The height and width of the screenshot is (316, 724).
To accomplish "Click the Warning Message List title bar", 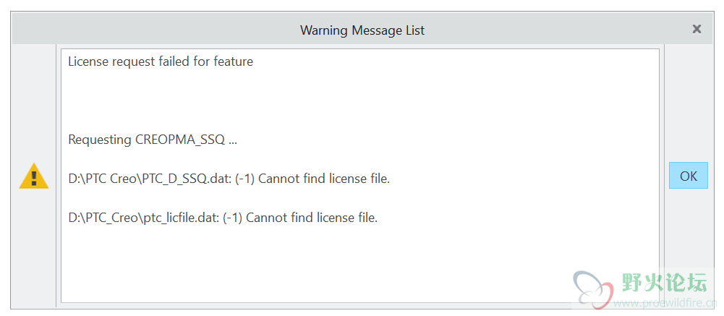I will coord(362,30).
